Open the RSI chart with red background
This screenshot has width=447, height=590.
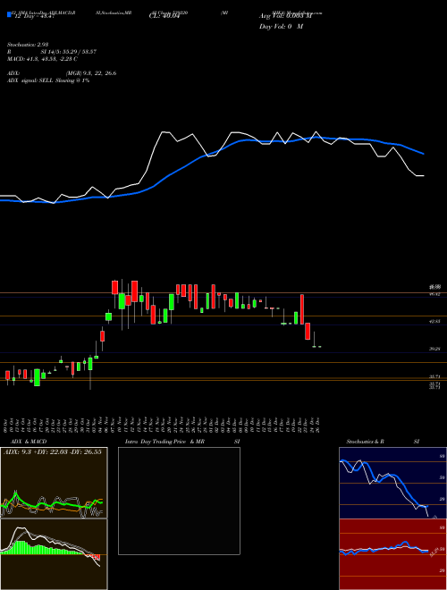tap(392, 554)
